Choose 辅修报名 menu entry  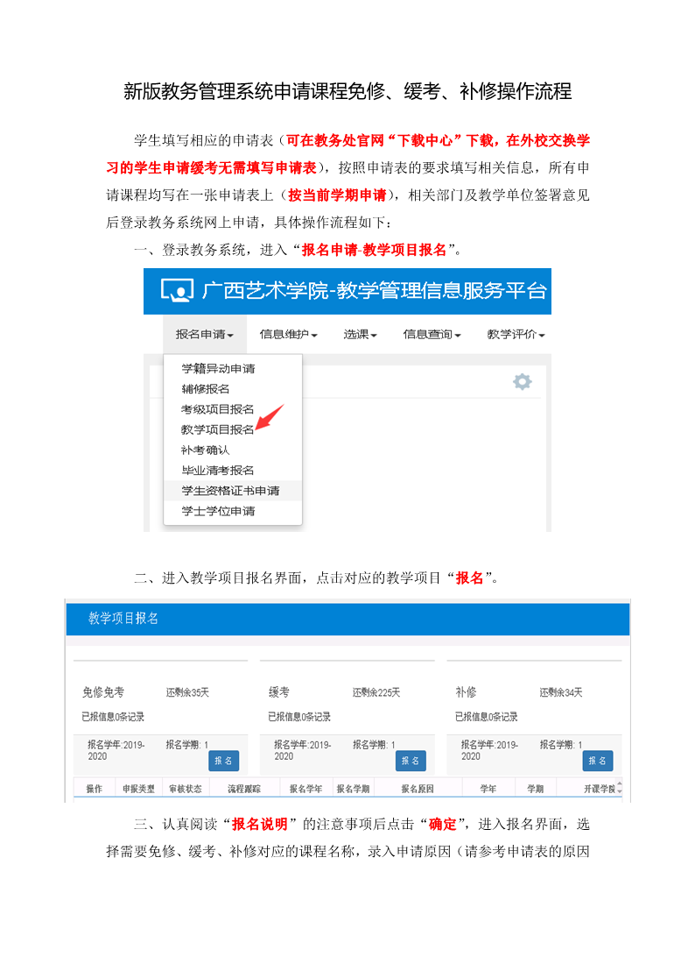(205, 388)
